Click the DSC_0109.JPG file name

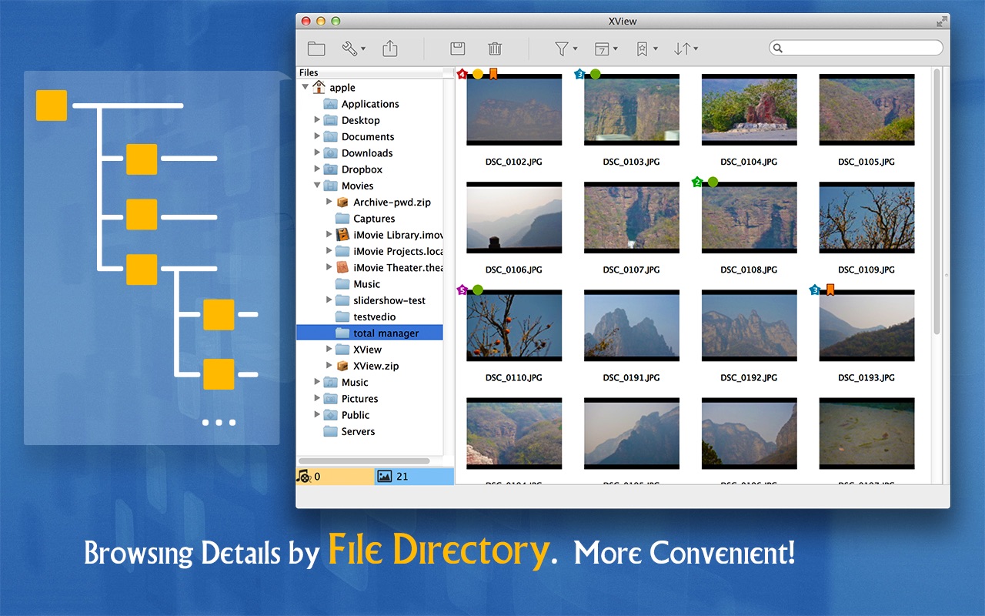click(866, 269)
